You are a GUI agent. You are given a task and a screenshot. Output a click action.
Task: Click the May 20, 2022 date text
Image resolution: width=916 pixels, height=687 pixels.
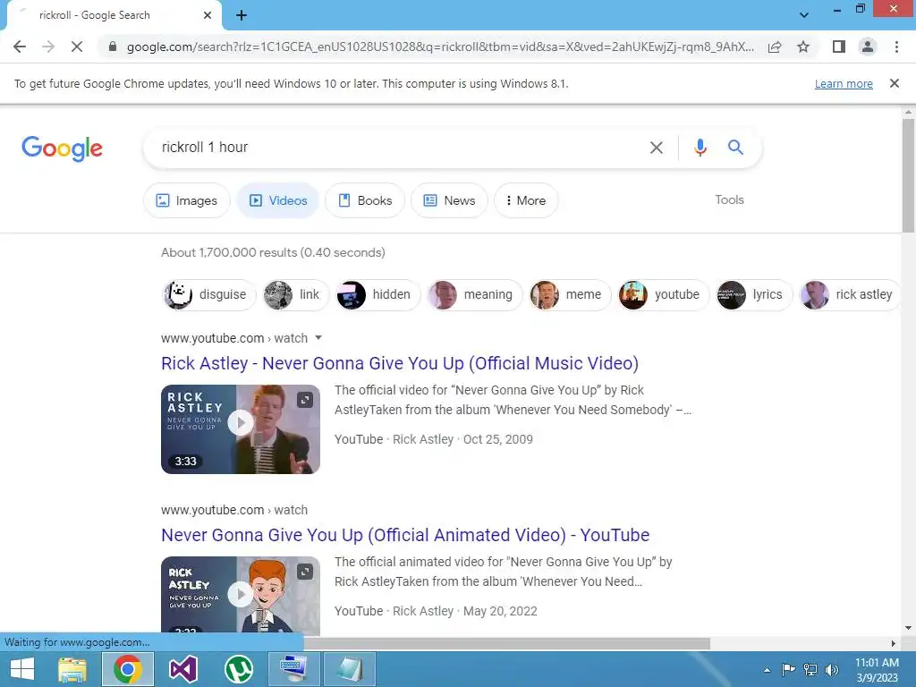pyautogui.click(x=500, y=611)
